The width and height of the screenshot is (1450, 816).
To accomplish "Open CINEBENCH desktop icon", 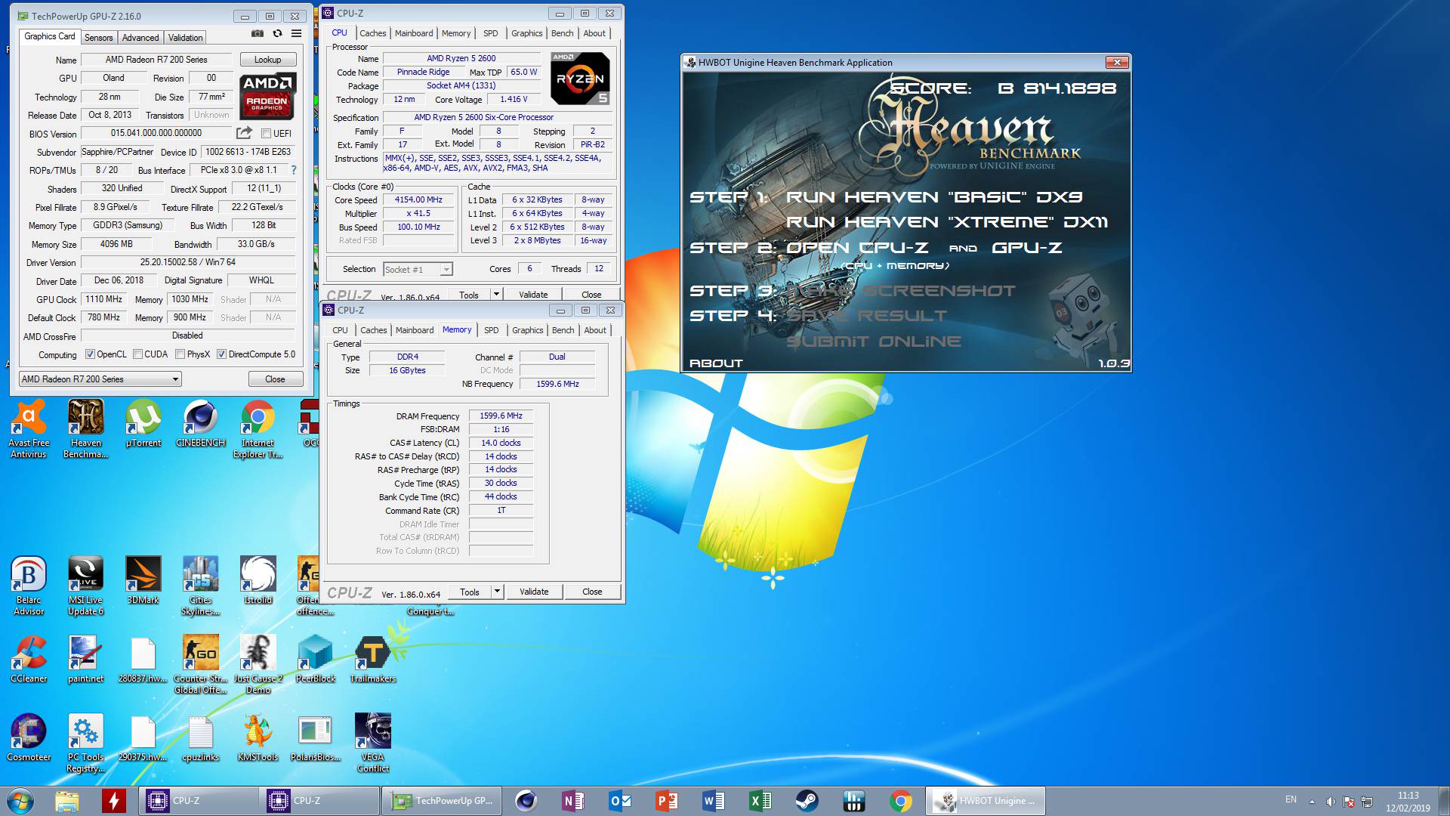I will click(x=201, y=423).
